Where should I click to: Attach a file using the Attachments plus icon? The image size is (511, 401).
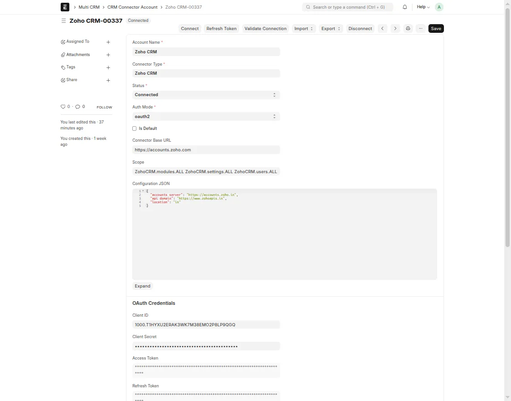(x=108, y=54)
